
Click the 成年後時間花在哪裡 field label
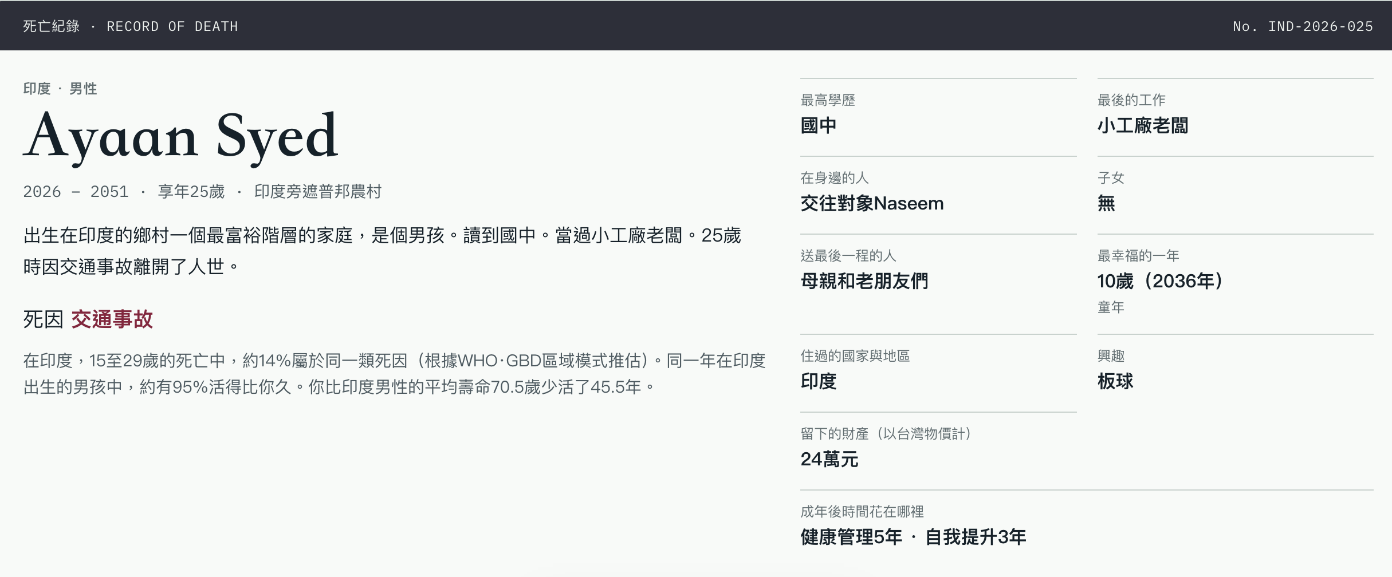[862, 512]
